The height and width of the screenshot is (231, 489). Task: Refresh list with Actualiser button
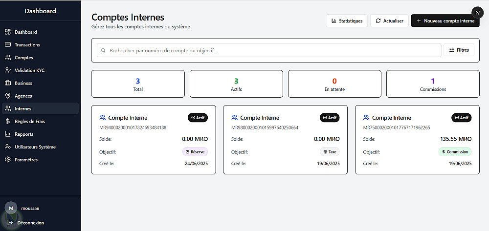pos(389,21)
